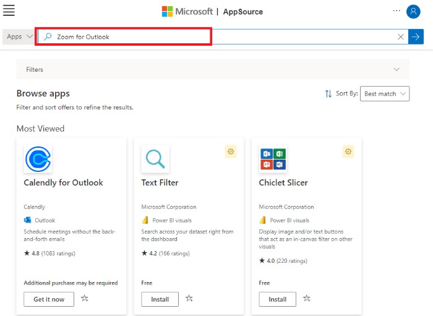Expand the Filters panel
The image size is (433, 316).
[213, 69]
